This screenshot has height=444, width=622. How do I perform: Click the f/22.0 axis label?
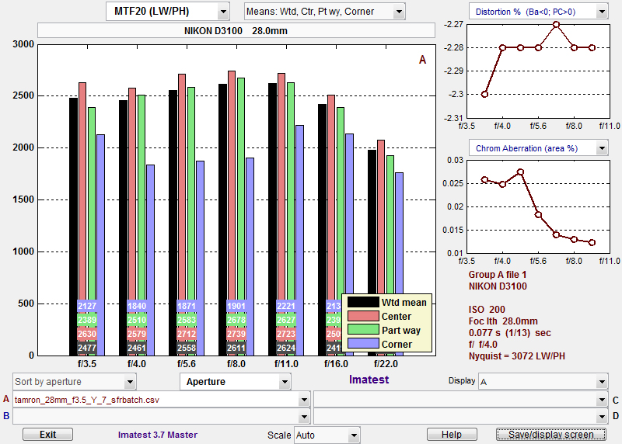386,364
